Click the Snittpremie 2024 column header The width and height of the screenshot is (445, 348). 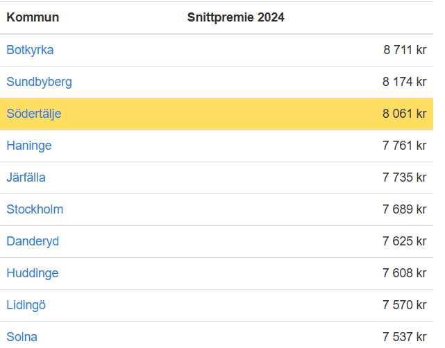pyautogui.click(x=235, y=17)
